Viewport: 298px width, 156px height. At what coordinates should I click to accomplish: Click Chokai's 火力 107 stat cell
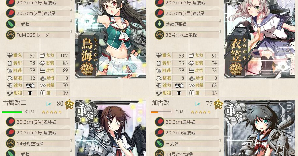click(x=54, y=55)
